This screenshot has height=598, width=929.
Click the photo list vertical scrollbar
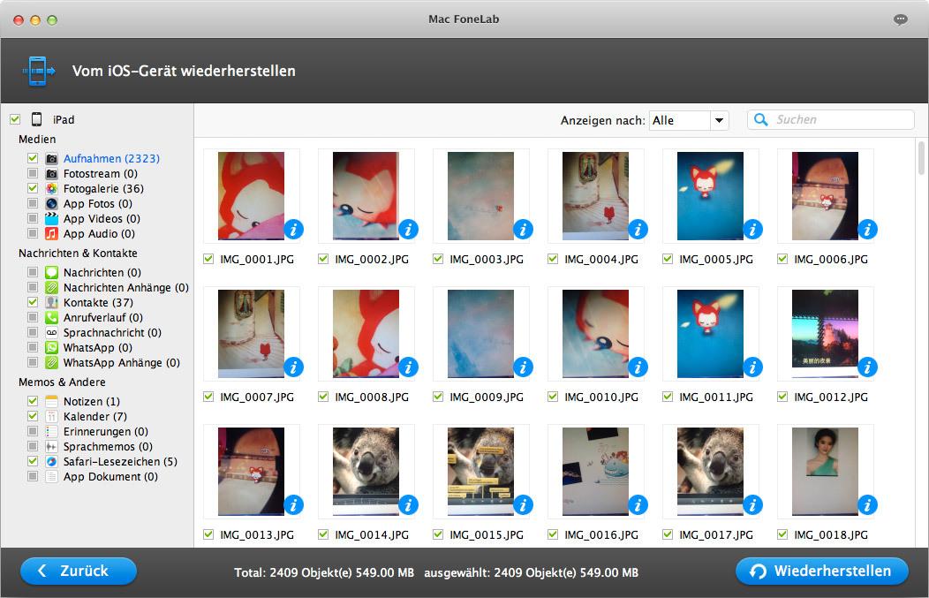tap(921, 158)
